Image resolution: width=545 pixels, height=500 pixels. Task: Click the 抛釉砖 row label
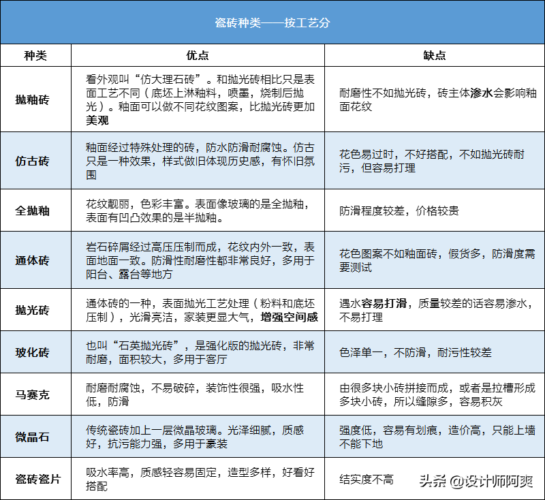[x=32, y=99]
